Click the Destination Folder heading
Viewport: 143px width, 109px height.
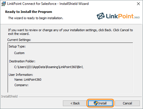pos(22,61)
